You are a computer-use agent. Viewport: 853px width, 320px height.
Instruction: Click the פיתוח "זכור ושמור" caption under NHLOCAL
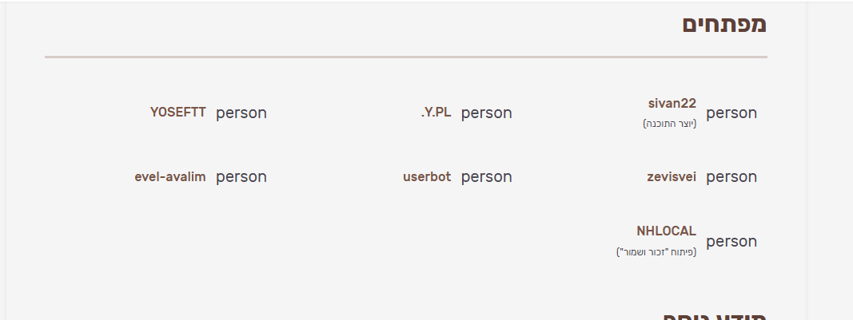point(656,252)
